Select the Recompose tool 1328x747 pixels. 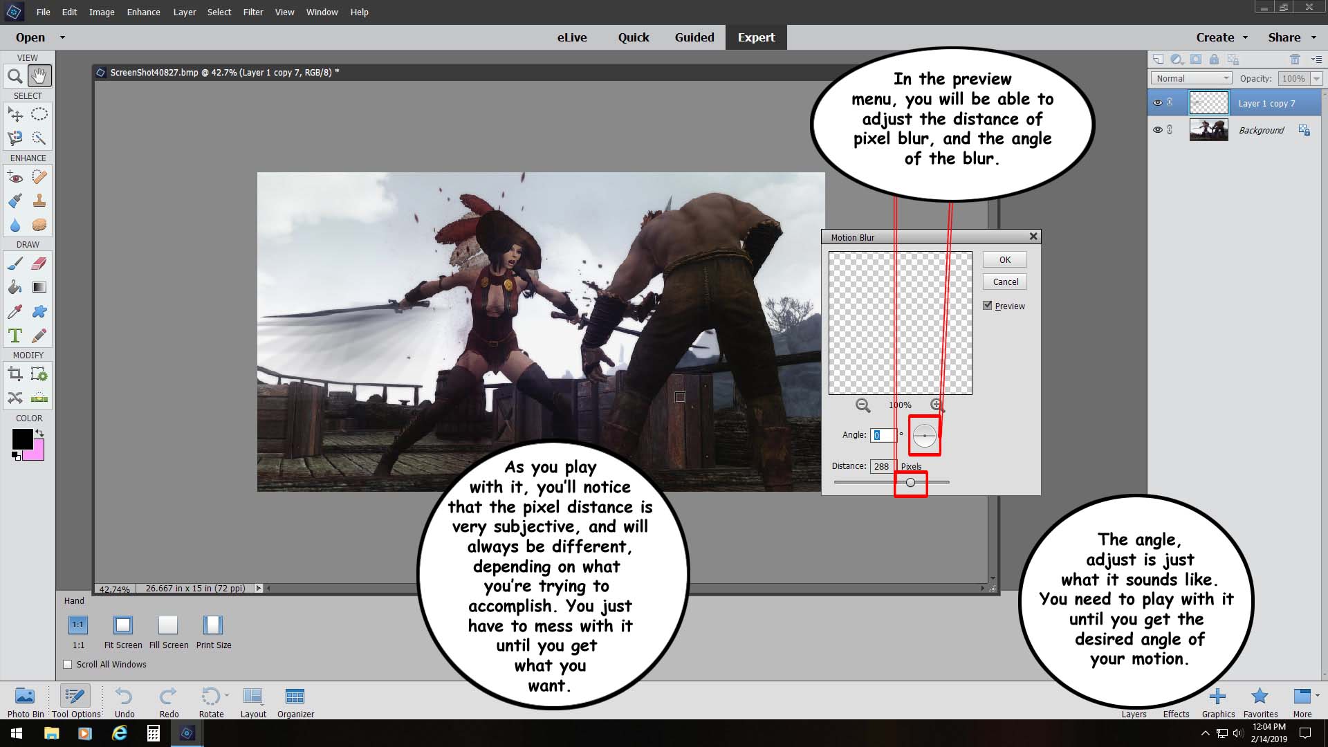39,375
